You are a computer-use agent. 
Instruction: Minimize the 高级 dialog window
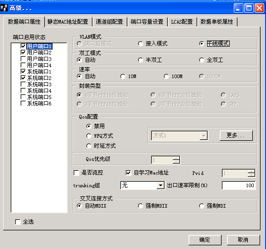[238, 8]
